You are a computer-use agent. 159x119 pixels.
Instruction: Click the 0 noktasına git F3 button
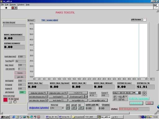[x=77, y=97]
